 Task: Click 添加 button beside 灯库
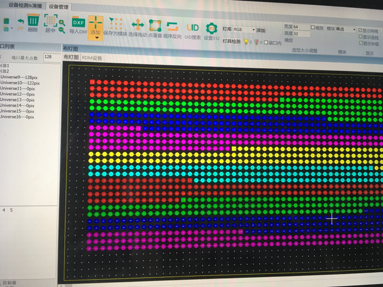coord(261,30)
